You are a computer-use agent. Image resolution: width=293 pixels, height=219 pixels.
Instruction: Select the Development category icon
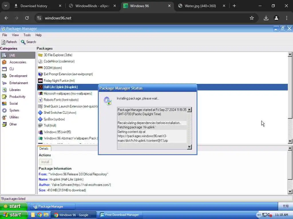click(x=4, y=76)
